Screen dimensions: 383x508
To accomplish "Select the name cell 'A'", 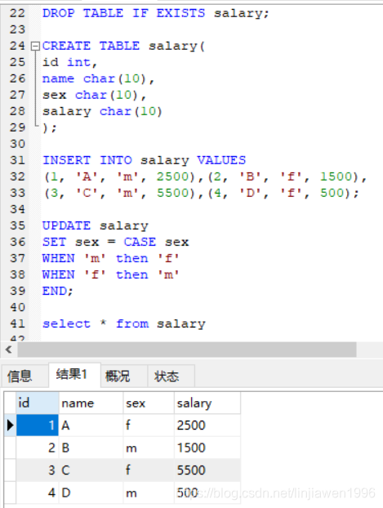I will pyautogui.click(x=91, y=425).
